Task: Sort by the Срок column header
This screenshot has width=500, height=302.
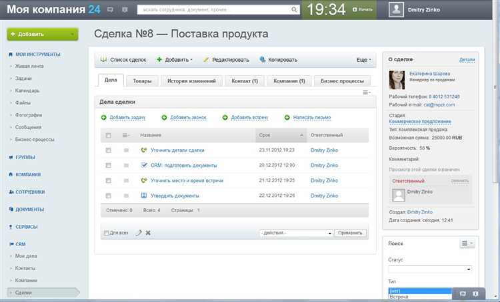Action: point(281,135)
